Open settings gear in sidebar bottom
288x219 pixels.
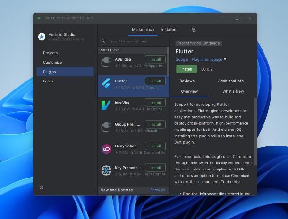[42, 187]
